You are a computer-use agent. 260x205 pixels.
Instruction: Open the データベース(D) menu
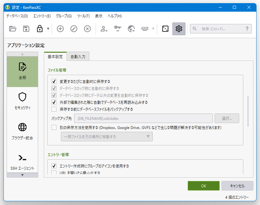tap(17, 16)
